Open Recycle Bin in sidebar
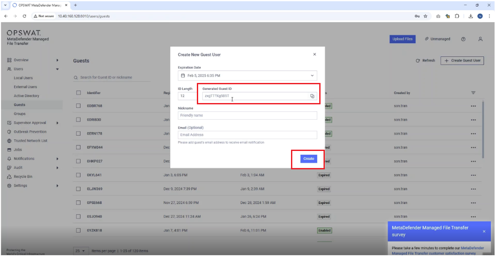 click(x=23, y=177)
